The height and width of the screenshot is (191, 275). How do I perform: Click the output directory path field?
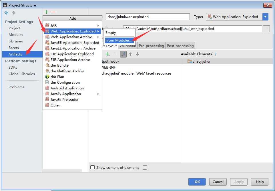193,29
